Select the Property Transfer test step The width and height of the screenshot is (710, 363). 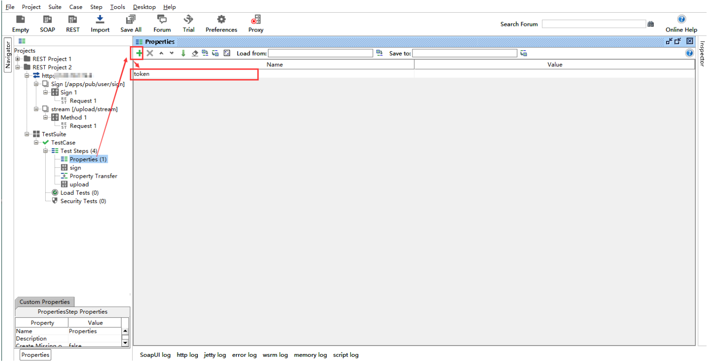click(x=93, y=176)
